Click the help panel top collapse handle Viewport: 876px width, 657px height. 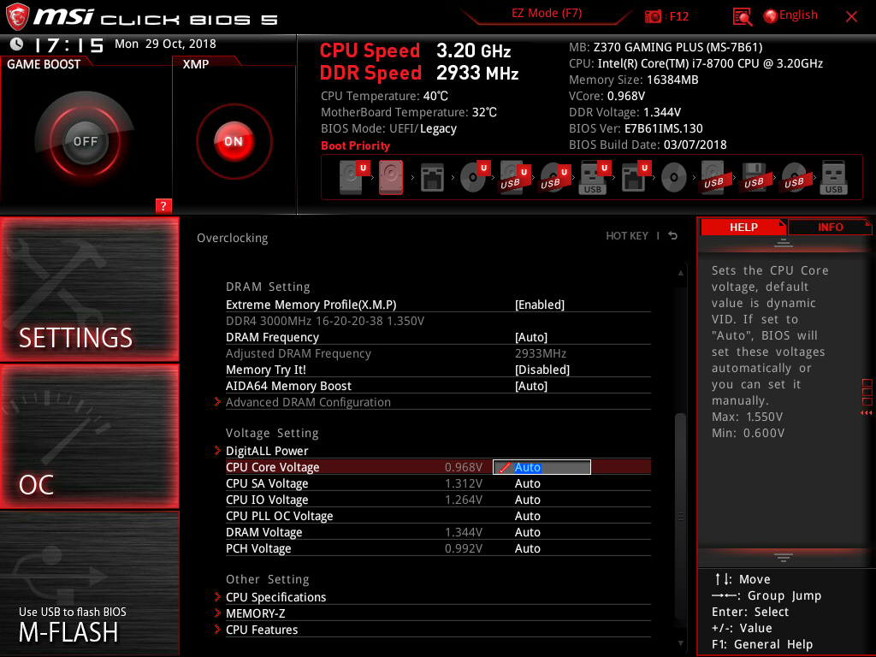click(783, 242)
